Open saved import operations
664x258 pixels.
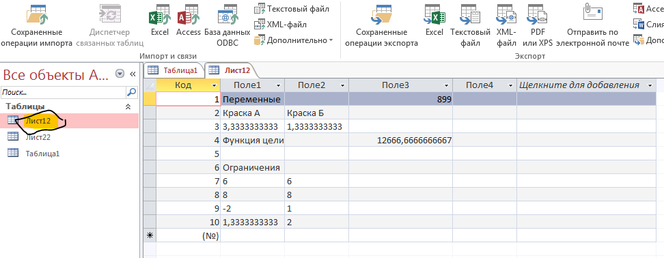(37, 25)
